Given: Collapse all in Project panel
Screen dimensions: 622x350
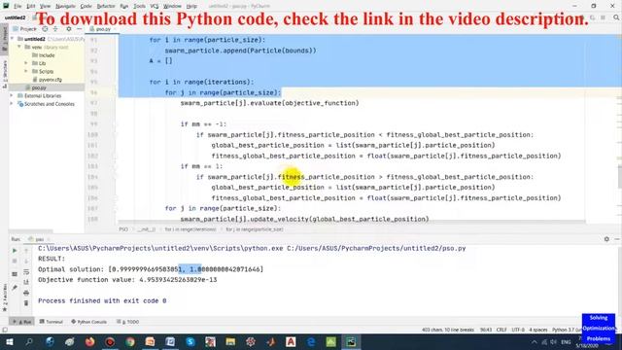Looking at the screenshot, I should coord(55,29).
